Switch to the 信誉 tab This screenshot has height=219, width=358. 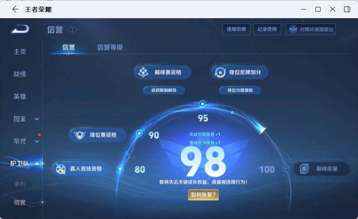click(69, 47)
